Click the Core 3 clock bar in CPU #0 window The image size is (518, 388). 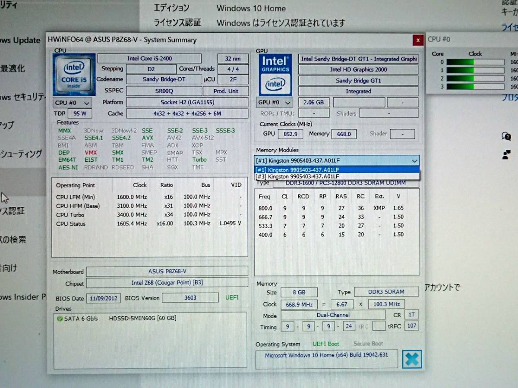tap(475, 87)
